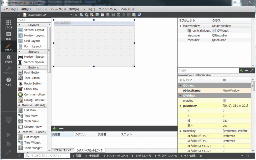This screenshot has width=256, height=160.
Task: Remove dynamic property with minus icon
Action: click(246, 70)
